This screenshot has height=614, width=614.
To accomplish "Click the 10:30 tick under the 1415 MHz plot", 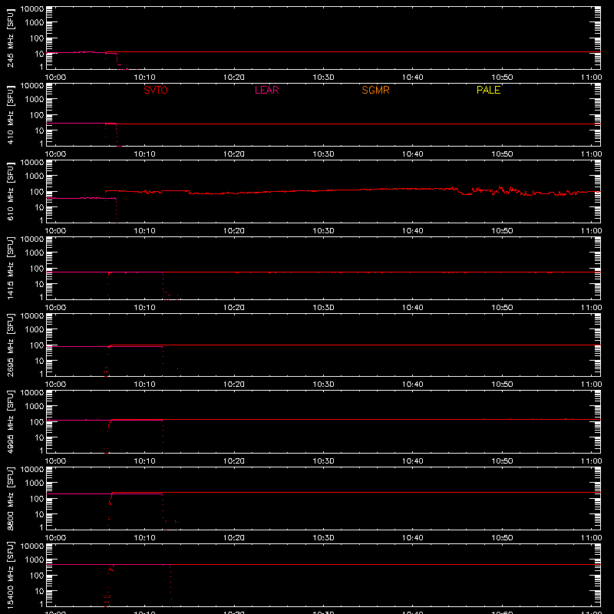I will pyautogui.click(x=323, y=308).
